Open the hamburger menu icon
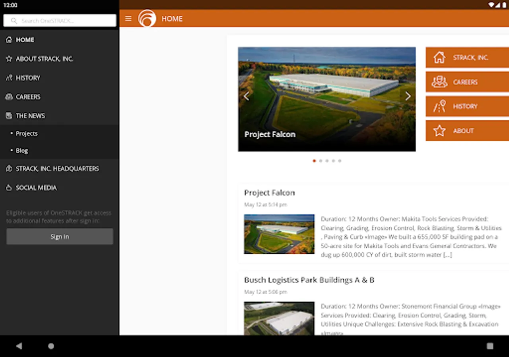This screenshot has width=509, height=357. pyautogui.click(x=128, y=19)
